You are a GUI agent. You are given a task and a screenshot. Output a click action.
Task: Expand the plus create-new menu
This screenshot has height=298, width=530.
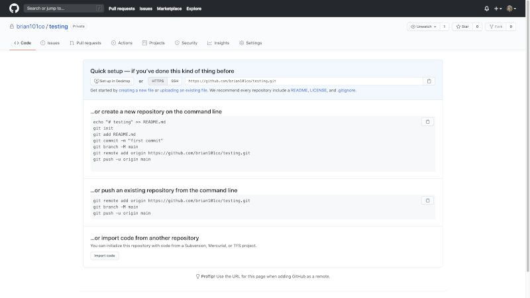coord(498,9)
